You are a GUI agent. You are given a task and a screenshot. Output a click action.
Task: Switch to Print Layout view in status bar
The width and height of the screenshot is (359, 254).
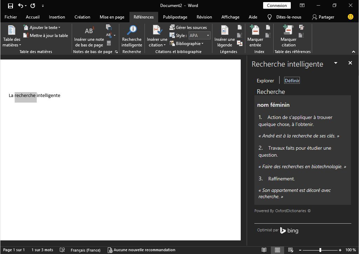coord(277,250)
